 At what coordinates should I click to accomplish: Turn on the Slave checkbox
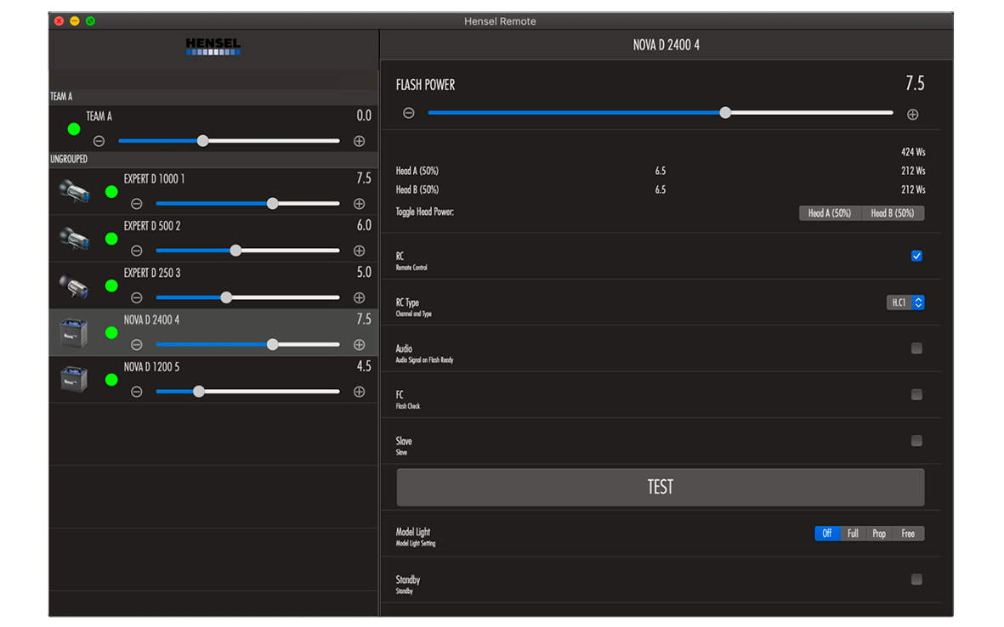[x=916, y=441]
